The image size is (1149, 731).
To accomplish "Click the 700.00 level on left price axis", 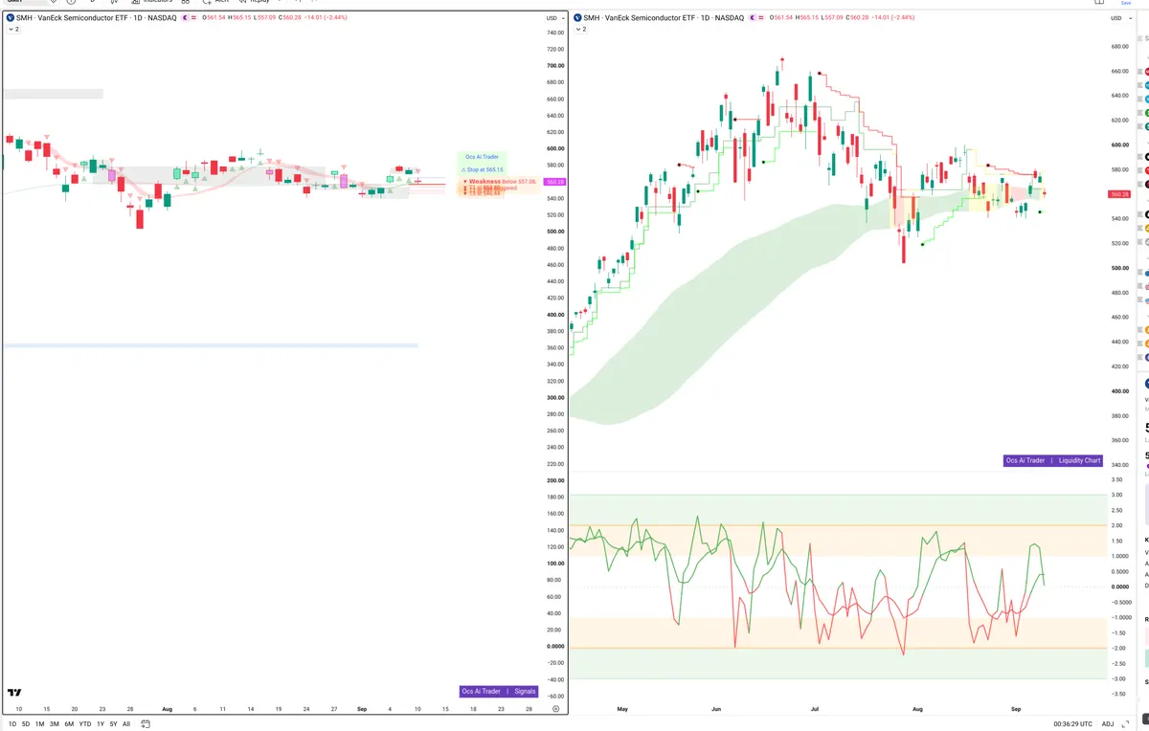I will 555,66.
